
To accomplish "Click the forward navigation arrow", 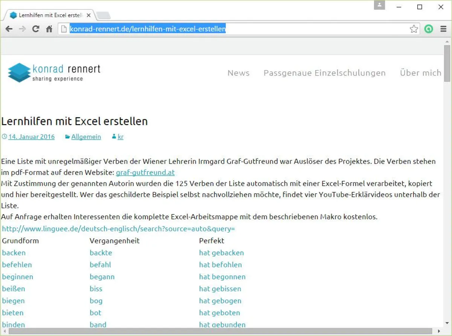I will 22,29.
